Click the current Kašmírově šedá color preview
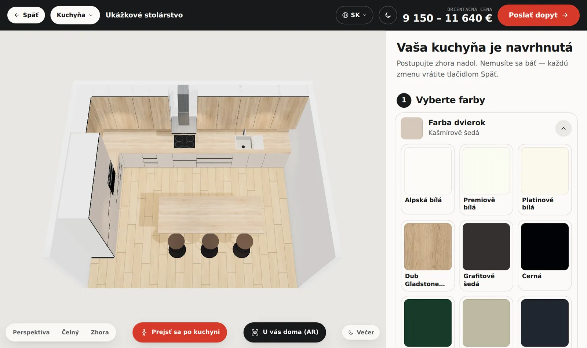This screenshot has height=348, width=587. (x=412, y=128)
